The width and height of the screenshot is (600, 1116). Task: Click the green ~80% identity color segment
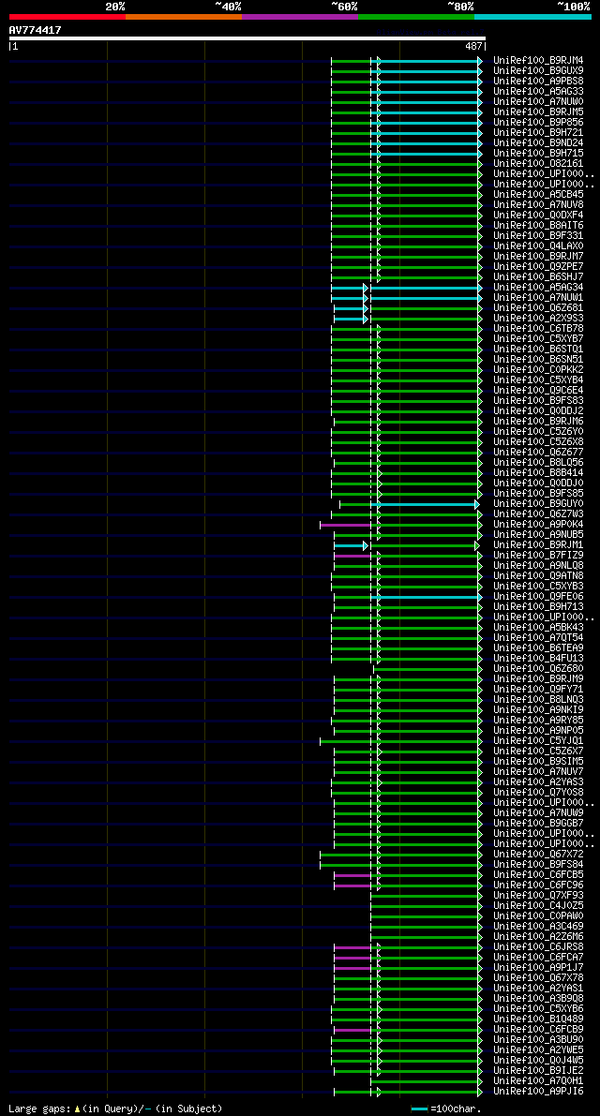(416, 16)
